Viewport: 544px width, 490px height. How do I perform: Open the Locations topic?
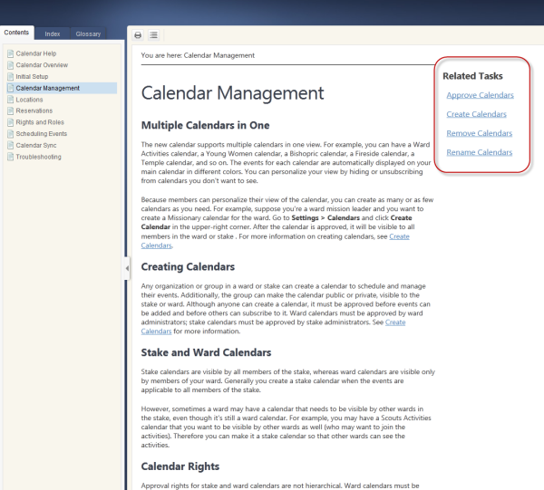(30, 100)
